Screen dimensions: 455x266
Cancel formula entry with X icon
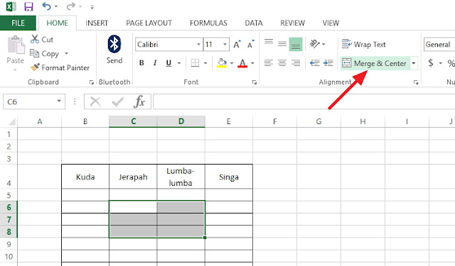pyautogui.click(x=95, y=101)
